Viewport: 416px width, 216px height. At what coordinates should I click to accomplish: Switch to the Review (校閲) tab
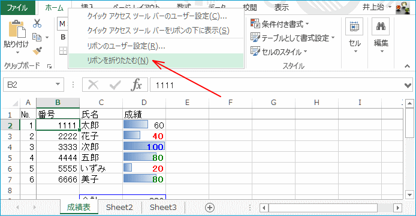pyautogui.click(x=251, y=7)
